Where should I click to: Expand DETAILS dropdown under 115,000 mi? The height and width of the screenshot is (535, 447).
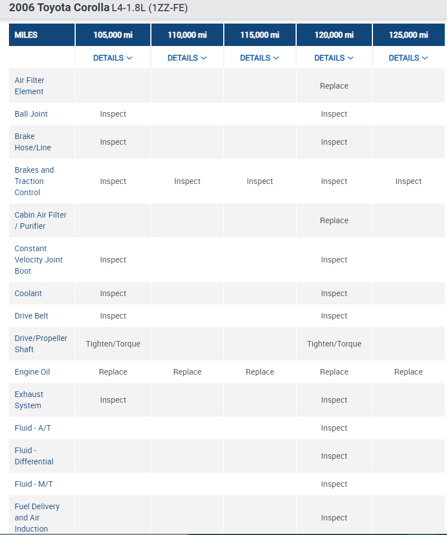pyautogui.click(x=260, y=58)
